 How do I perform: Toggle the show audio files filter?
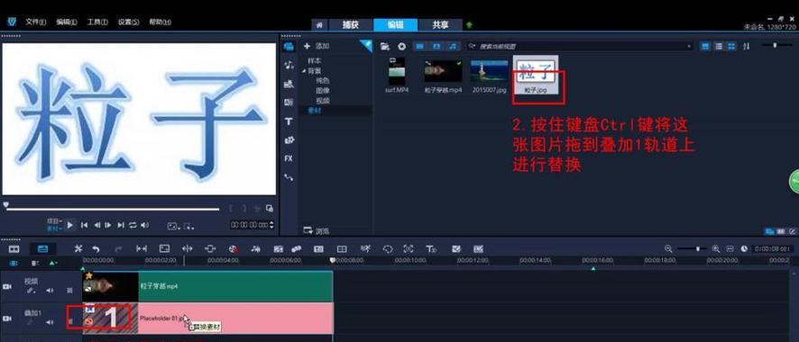(453, 46)
